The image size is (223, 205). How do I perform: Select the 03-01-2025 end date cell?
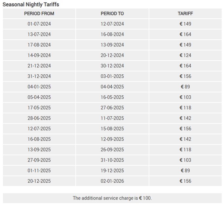pos(112,76)
